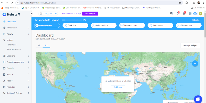Click the People icon in sidebar

(4, 81)
